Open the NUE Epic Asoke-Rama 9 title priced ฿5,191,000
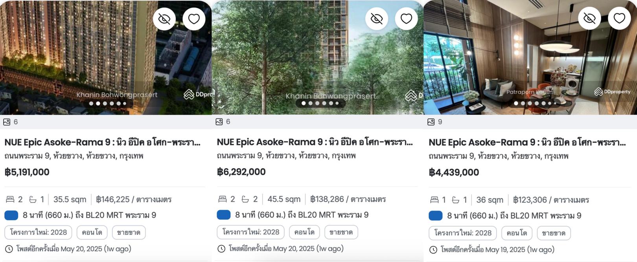Screen dimensions: 637x262 tap(103, 142)
